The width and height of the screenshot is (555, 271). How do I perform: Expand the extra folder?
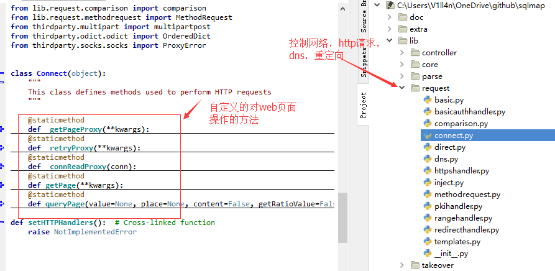pyautogui.click(x=390, y=29)
